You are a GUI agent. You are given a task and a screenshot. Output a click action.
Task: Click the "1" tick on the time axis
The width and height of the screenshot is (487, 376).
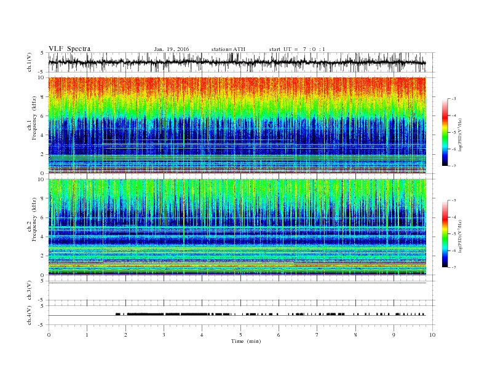pyautogui.click(x=87, y=335)
